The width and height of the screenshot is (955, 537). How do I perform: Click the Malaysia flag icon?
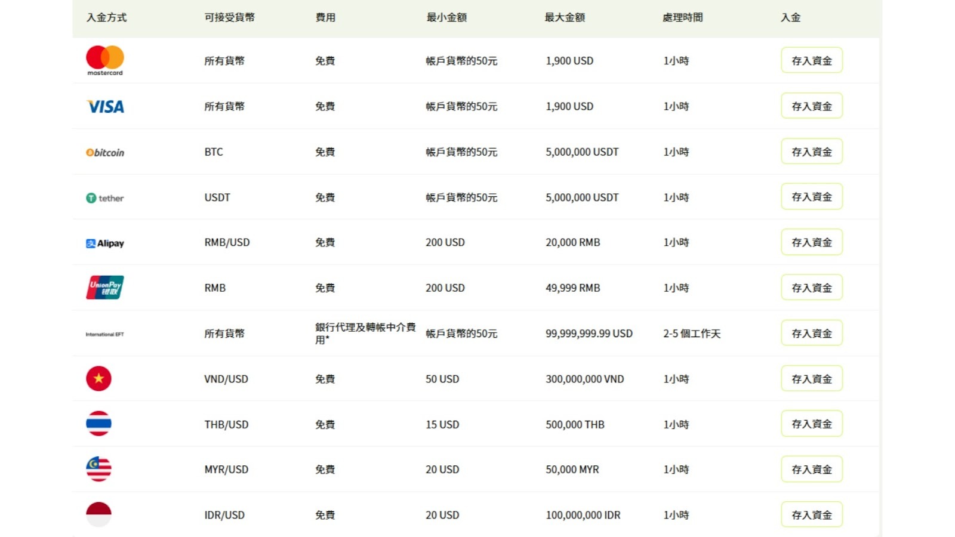pyautogui.click(x=98, y=469)
